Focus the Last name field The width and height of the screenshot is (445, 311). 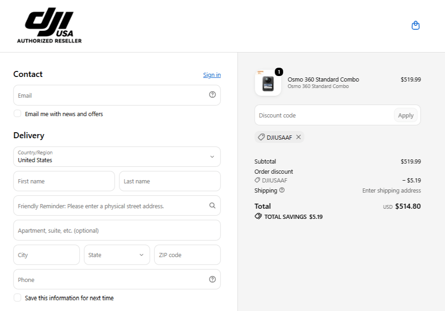(170, 181)
